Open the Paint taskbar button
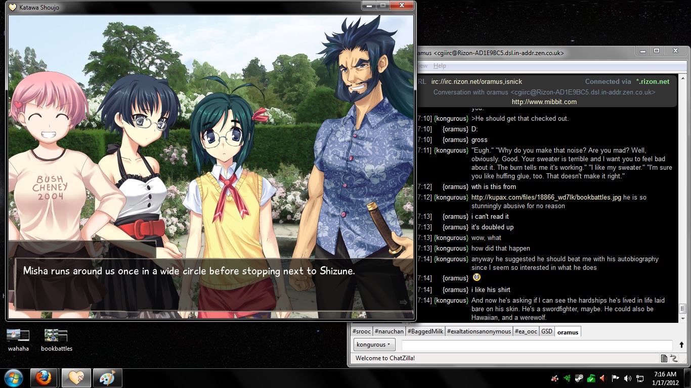The width and height of the screenshot is (691, 388). pos(107,378)
